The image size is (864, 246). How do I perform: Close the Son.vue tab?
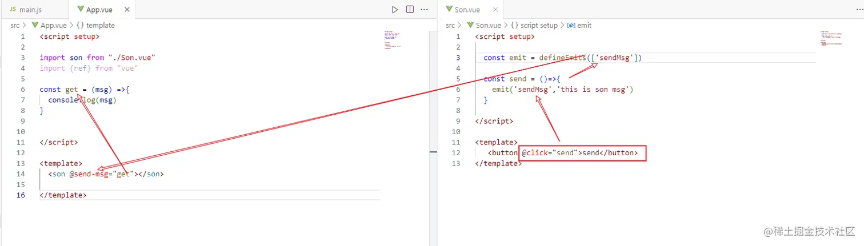pyautogui.click(x=495, y=10)
